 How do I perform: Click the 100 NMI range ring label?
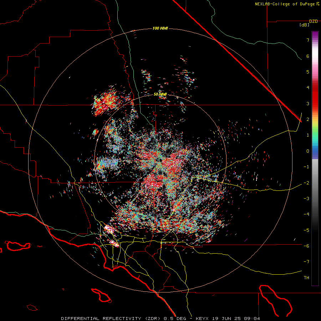point(160,28)
